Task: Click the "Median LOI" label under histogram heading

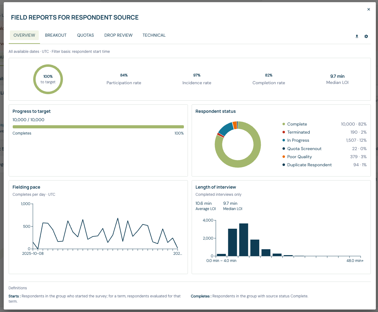Action: click(x=233, y=209)
